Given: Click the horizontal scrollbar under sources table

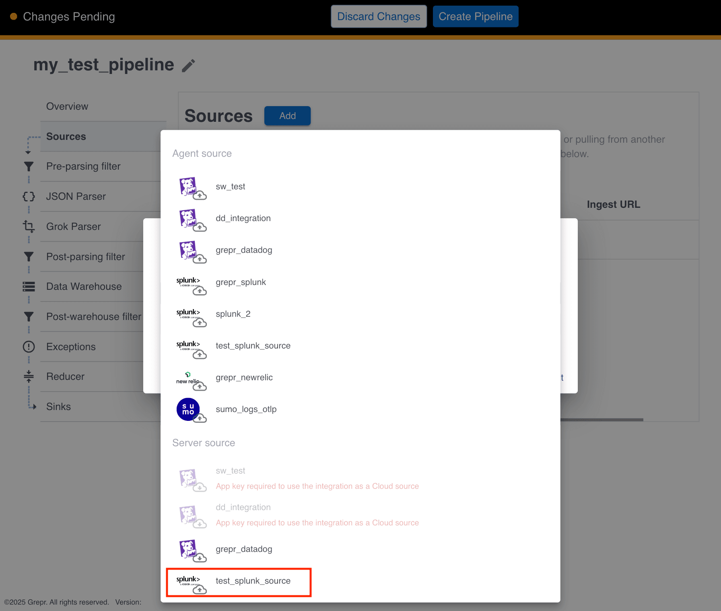Looking at the screenshot, I should [x=602, y=419].
